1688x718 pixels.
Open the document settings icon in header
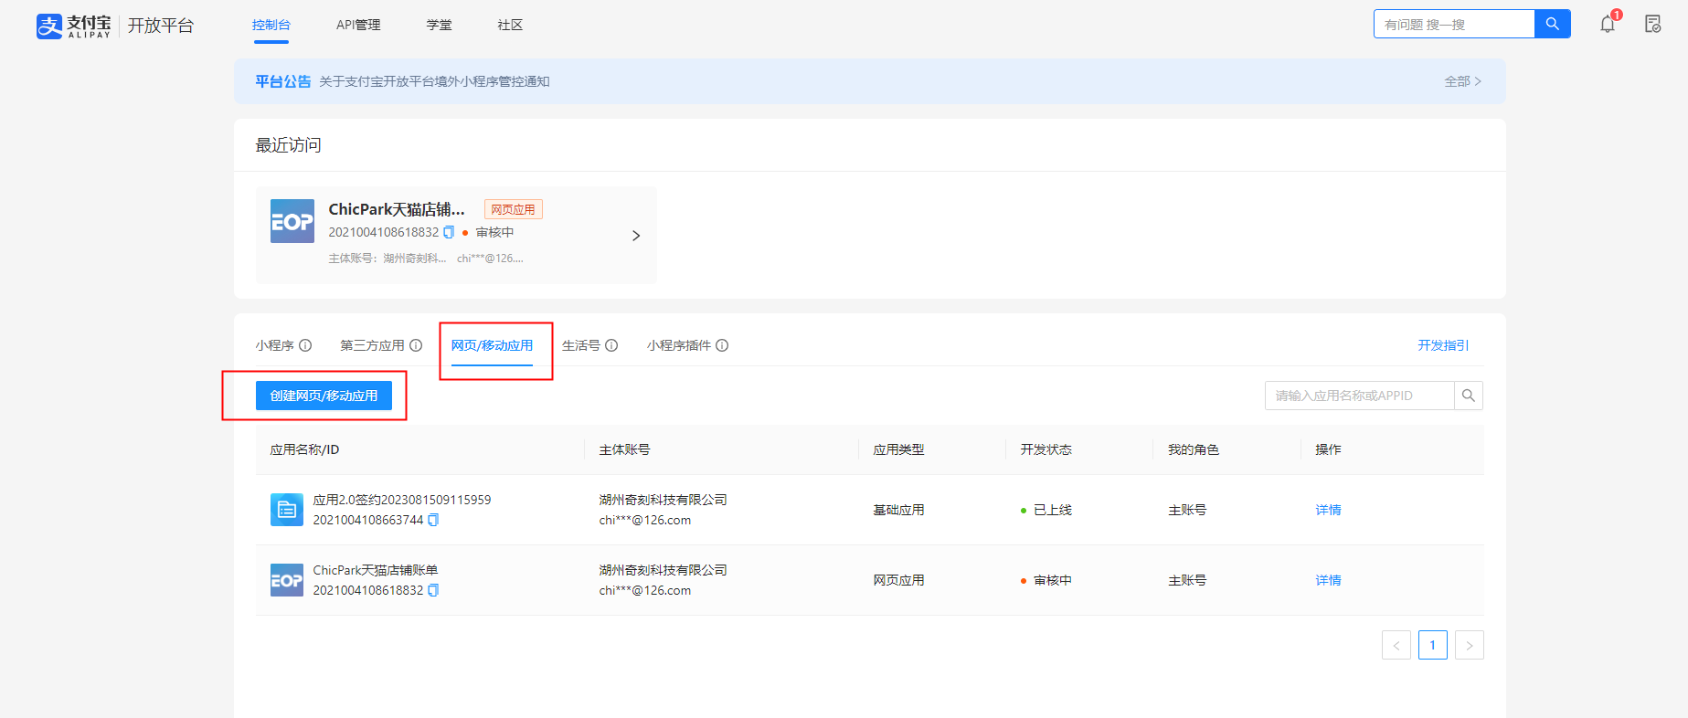(x=1652, y=25)
